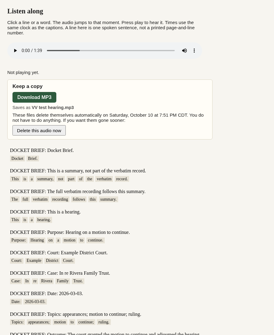Jump to line "Case: In re Rivera Family Trust."
Image resolution: width=274 pixels, height=335 pixels.
coord(60,273)
